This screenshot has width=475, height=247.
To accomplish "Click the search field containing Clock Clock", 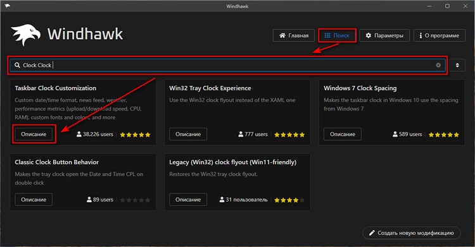I will point(227,65).
